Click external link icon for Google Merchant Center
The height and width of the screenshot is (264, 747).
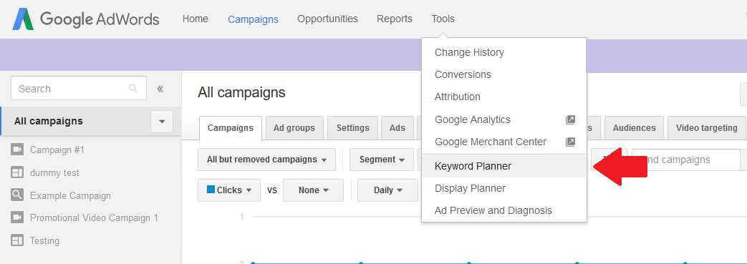click(x=570, y=142)
